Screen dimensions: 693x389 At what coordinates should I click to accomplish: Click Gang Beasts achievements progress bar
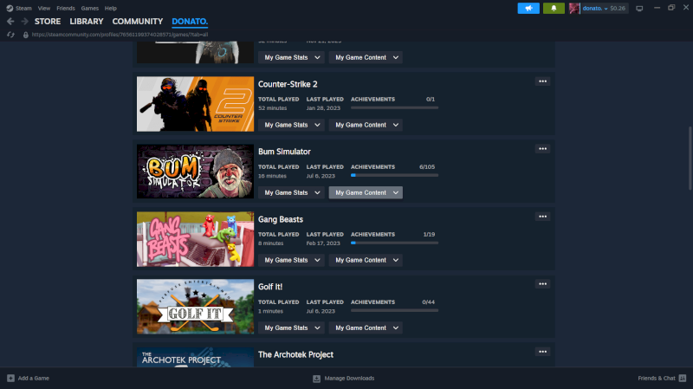coord(395,243)
